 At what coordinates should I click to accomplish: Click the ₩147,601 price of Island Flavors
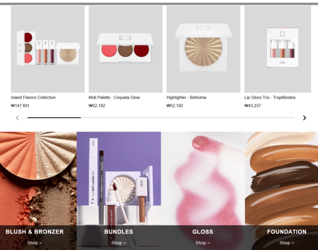[x=20, y=106]
